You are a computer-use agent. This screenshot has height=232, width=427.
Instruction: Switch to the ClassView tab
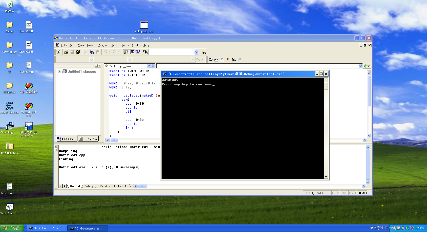pos(67,139)
